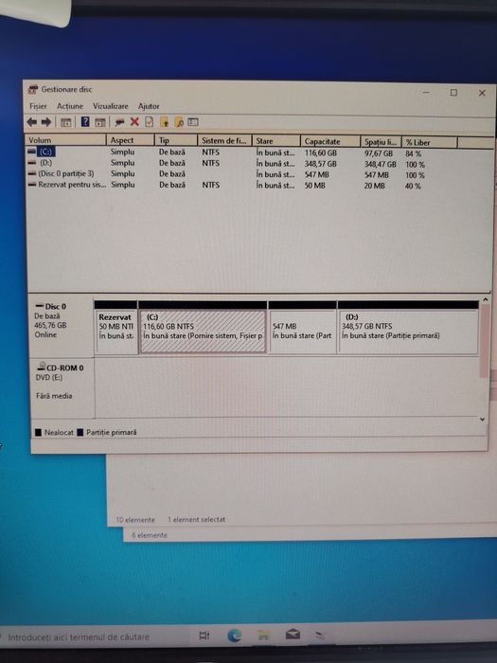
Task: Sort by the Volum column header
Action: [65, 140]
